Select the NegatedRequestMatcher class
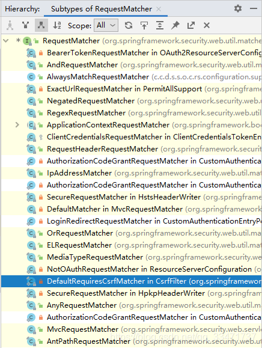This screenshot has height=348, width=262. point(132,101)
